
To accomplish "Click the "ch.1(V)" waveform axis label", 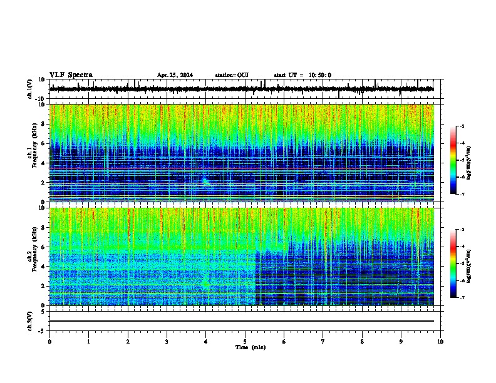I will tap(30, 89).
